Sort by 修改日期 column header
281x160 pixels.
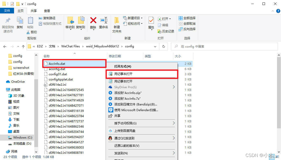[115, 56]
